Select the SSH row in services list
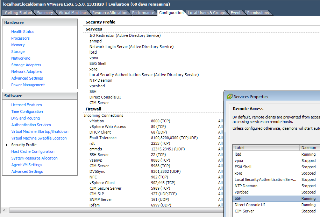The height and width of the screenshot is (217, 320). pyautogui.click(x=266, y=198)
